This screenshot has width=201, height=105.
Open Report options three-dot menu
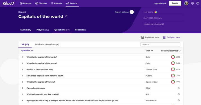(x=132, y=12)
